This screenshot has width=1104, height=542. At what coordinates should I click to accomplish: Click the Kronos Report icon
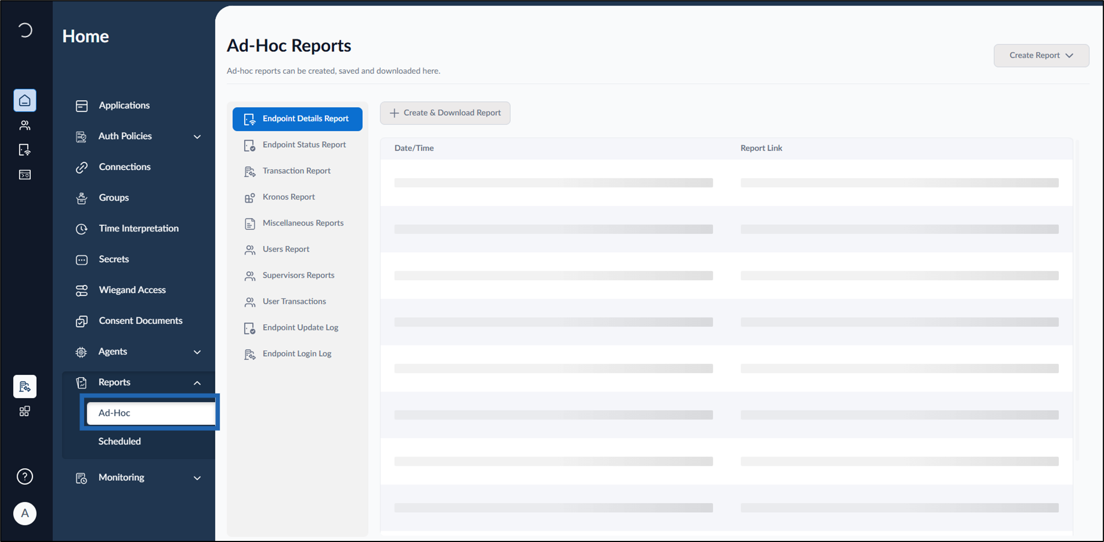click(250, 197)
